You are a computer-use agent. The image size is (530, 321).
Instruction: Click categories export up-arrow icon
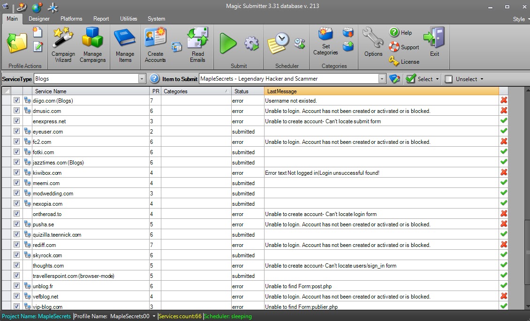click(x=348, y=46)
